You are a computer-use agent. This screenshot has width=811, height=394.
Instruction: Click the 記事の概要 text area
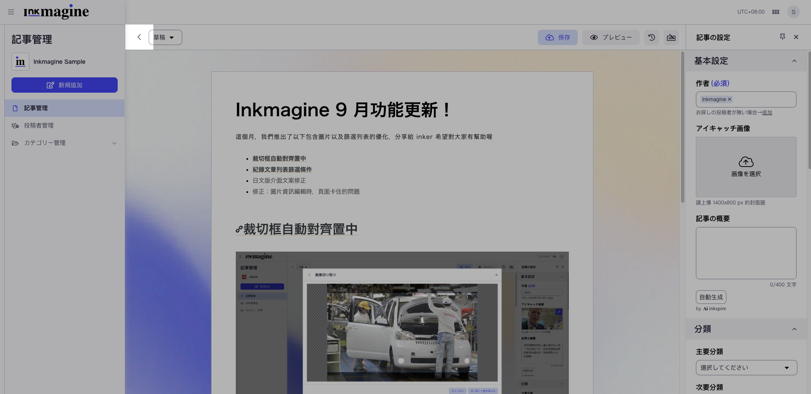click(x=746, y=253)
